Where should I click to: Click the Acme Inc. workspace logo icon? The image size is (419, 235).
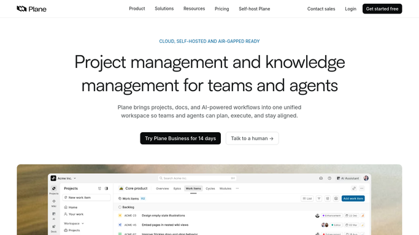53,178
